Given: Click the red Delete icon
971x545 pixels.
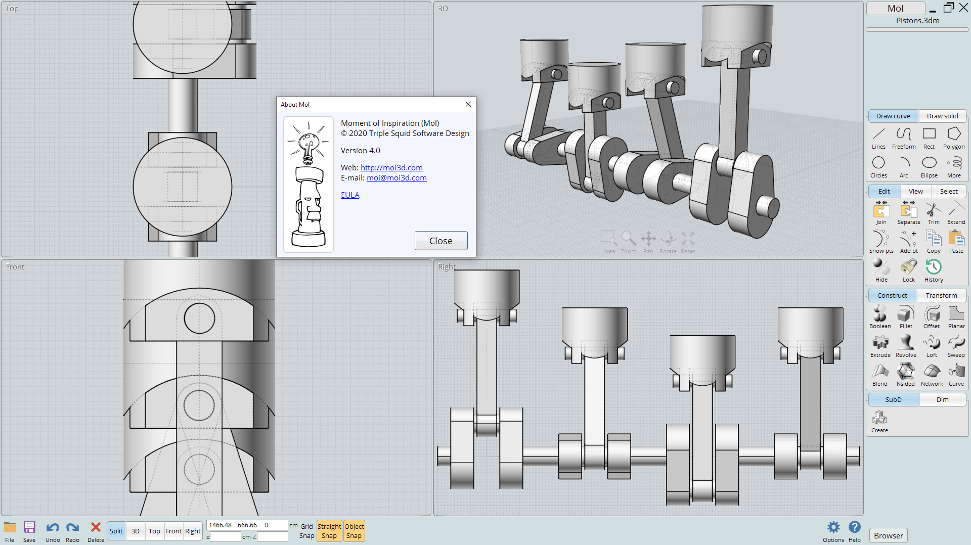Looking at the screenshot, I should coord(96,532).
